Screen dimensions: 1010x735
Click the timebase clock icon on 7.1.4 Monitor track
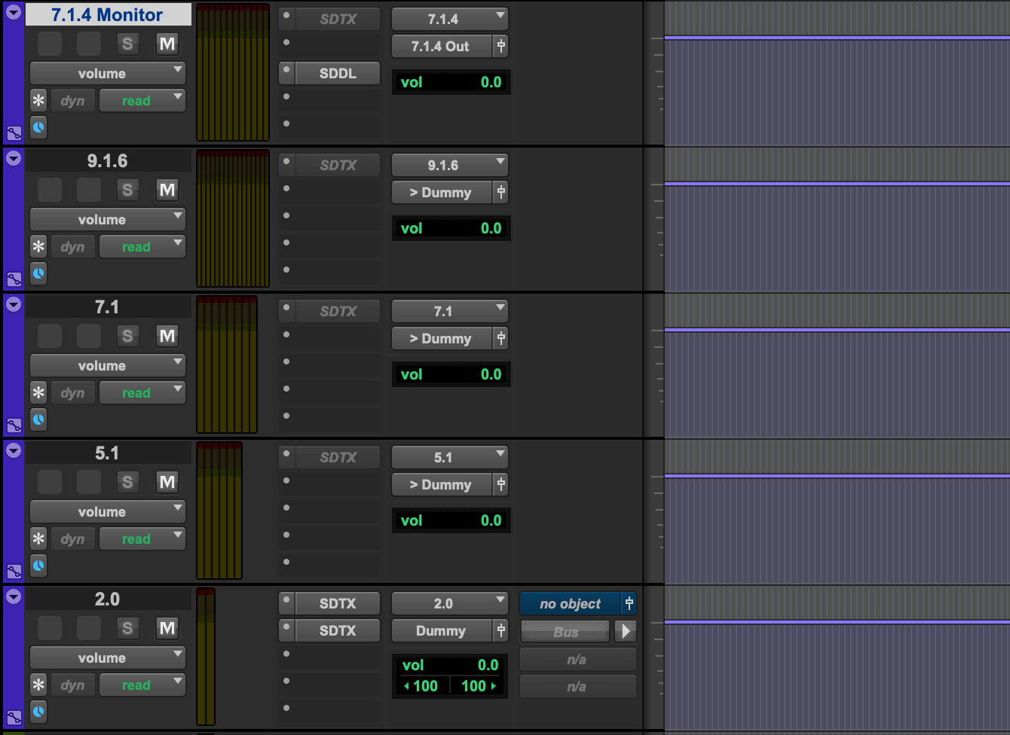pyautogui.click(x=38, y=127)
